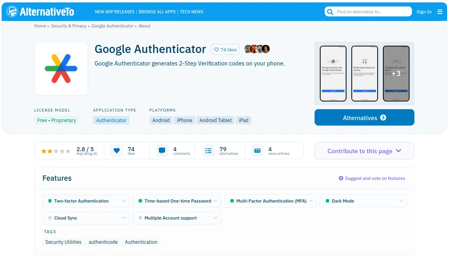Click the comments speech bubble icon

[x=162, y=151]
